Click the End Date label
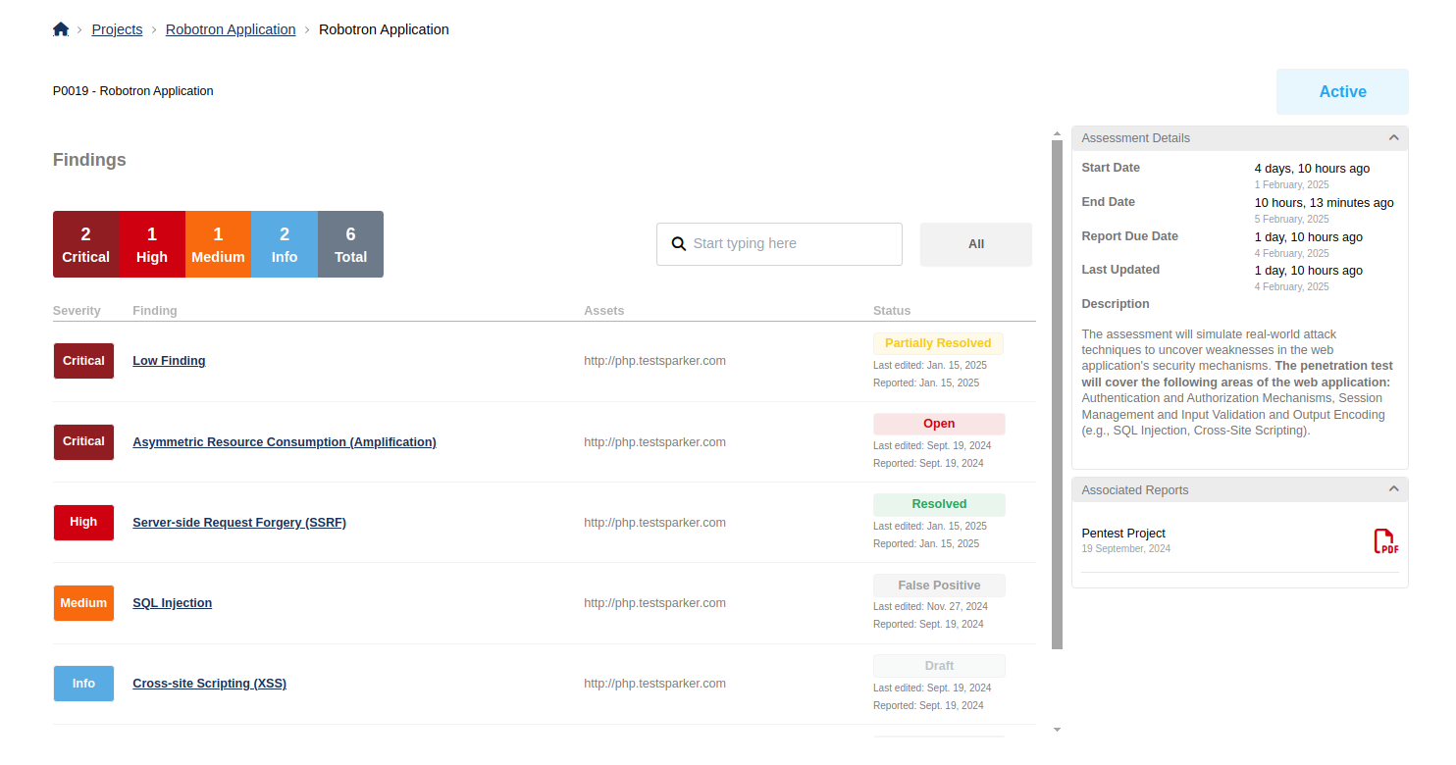This screenshot has width=1456, height=765. (1108, 202)
